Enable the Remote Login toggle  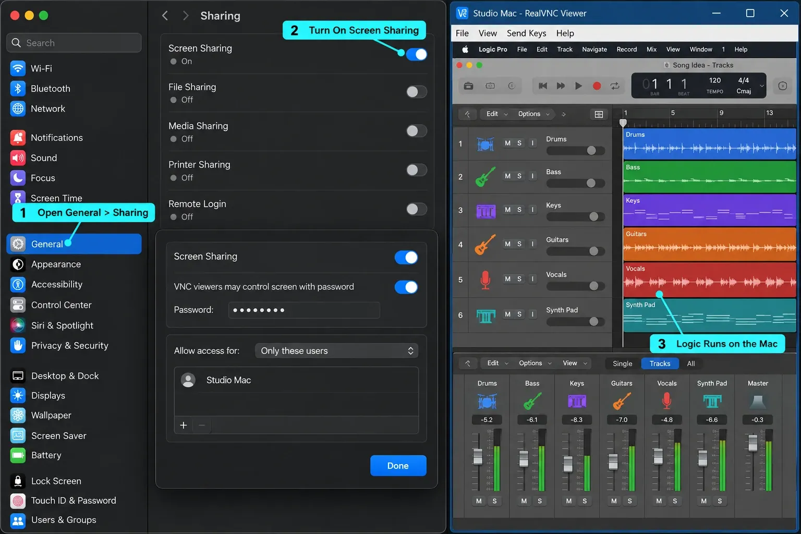coord(416,209)
